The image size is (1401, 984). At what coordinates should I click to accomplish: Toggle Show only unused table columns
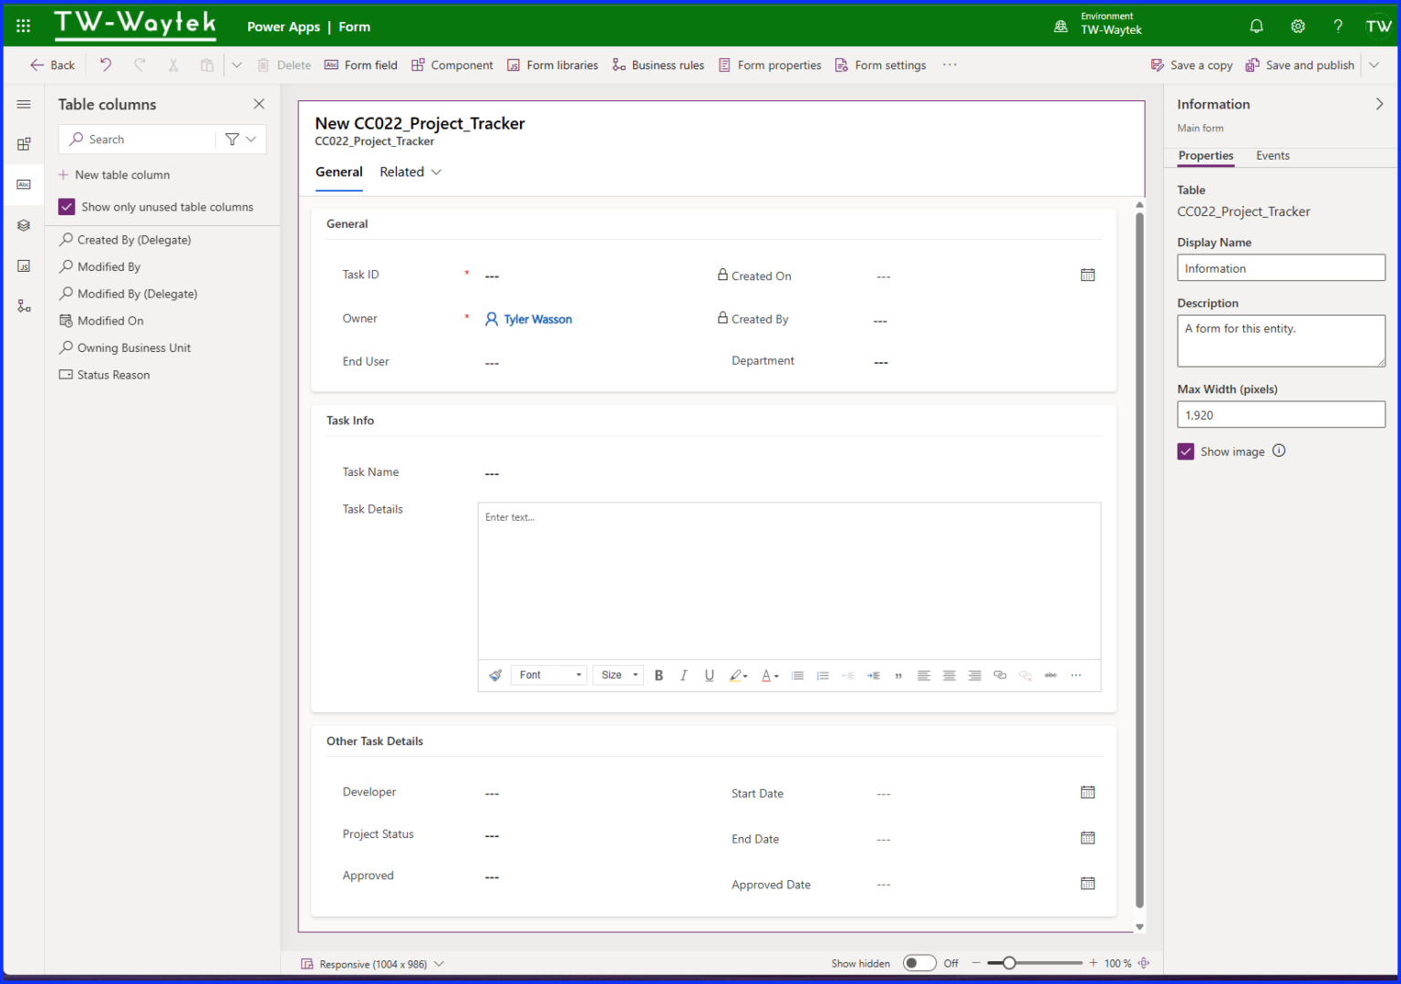coord(66,206)
